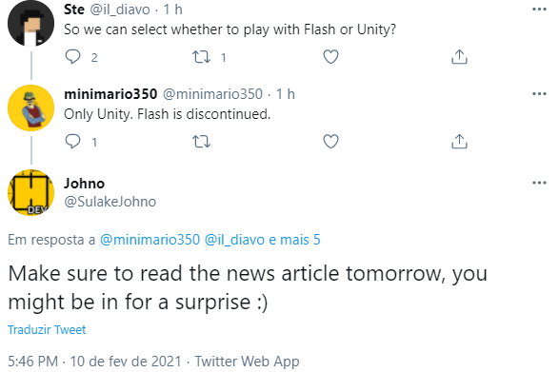Retweet Ste's tweet
This screenshot has height=372, width=559.
click(x=202, y=57)
